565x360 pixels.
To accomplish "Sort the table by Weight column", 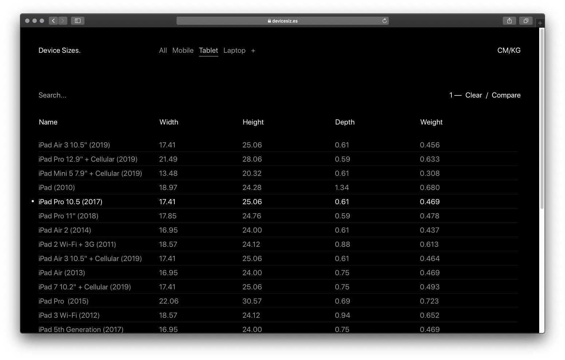I will 431,122.
